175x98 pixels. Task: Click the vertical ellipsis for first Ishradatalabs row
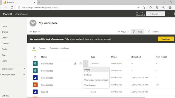[86, 63]
